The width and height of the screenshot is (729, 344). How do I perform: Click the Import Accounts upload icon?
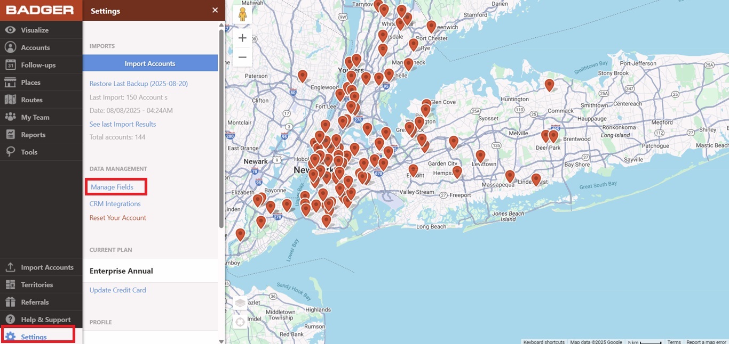(x=10, y=267)
